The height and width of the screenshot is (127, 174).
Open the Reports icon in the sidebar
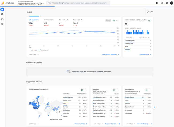[2, 14]
